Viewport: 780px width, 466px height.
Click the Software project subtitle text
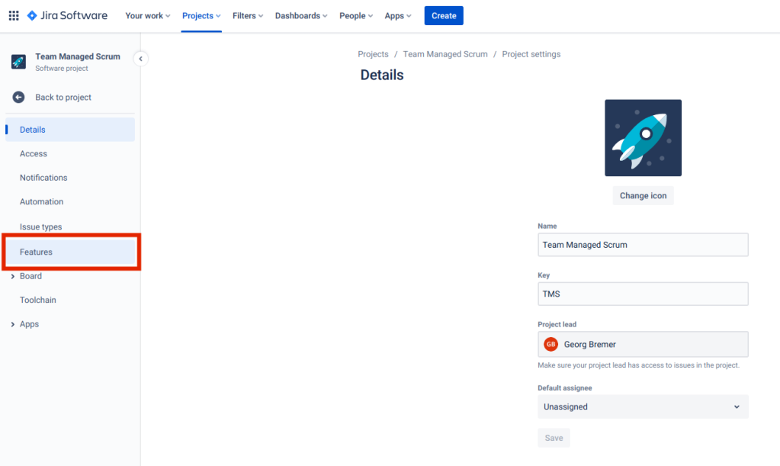click(62, 69)
